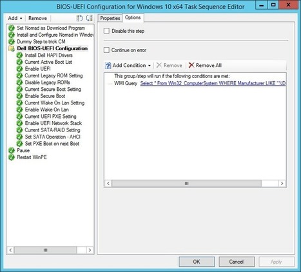Image resolution: width=301 pixels, height=272 pixels.
Task: Click right arrow of conditions horizontal scrollbar
Action: [282, 184]
